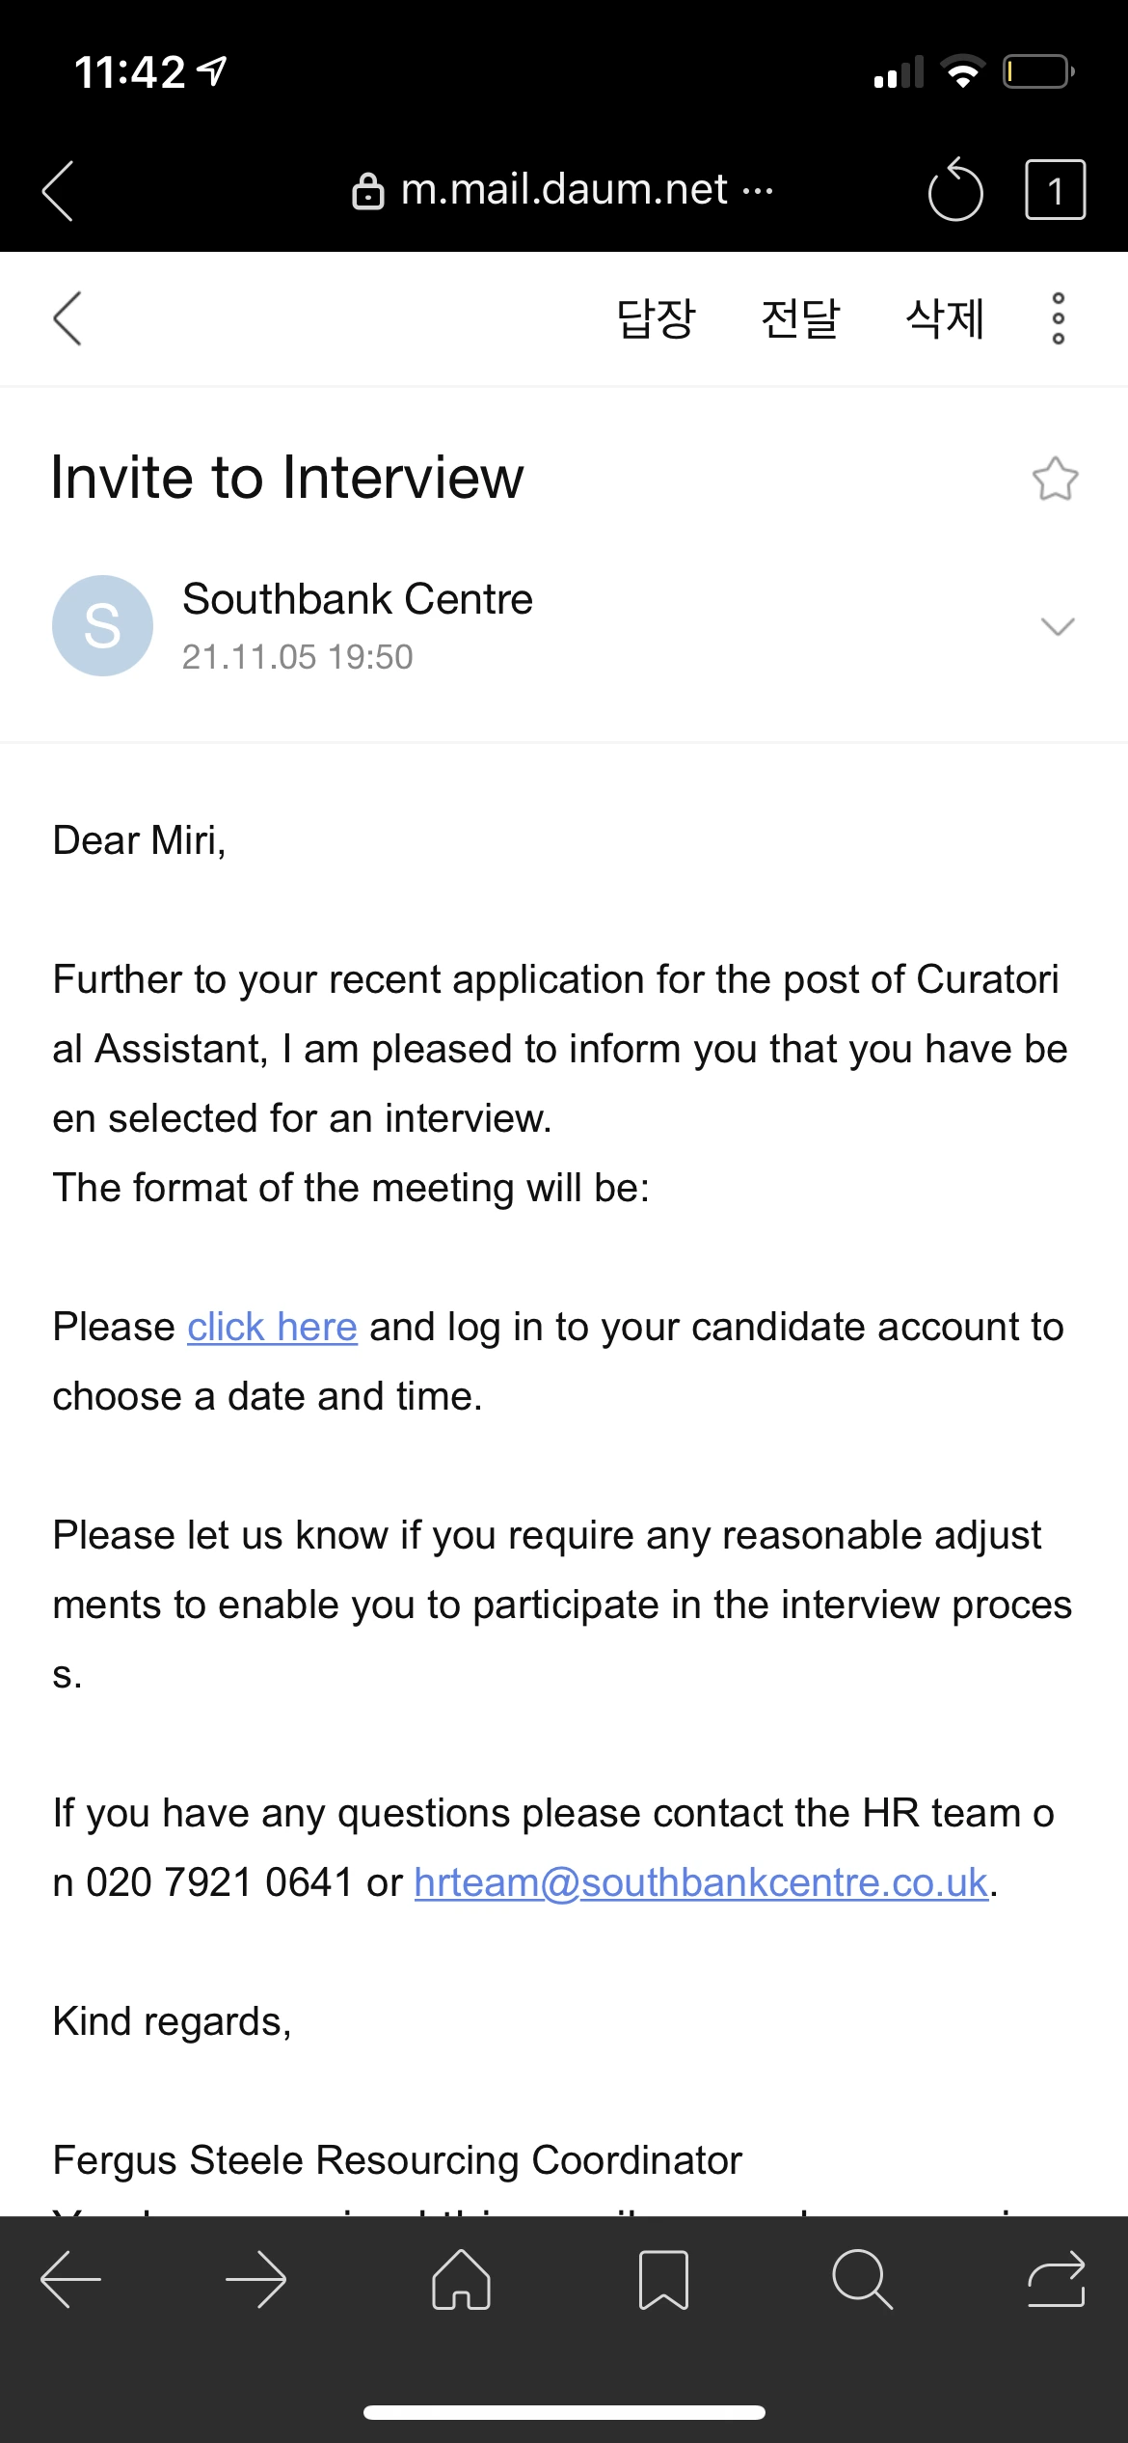Tap the browser back chevron in address bar
The image size is (1128, 2443).
tap(59, 190)
